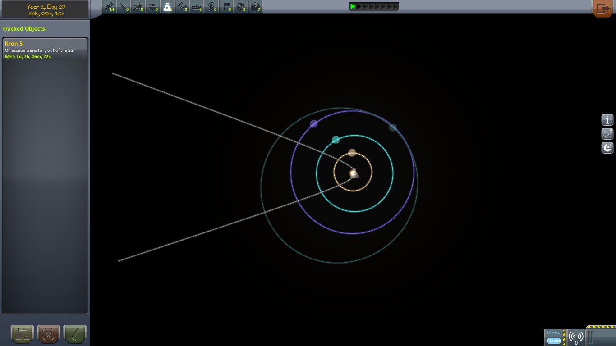The image size is (616, 346).
Task: Click the Flag filter icon
Action: point(226,7)
